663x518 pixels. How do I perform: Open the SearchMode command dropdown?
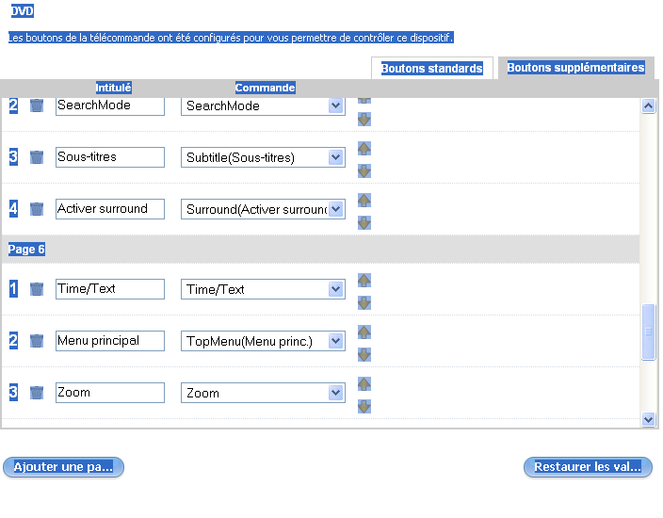pyautogui.click(x=336, y=105)
